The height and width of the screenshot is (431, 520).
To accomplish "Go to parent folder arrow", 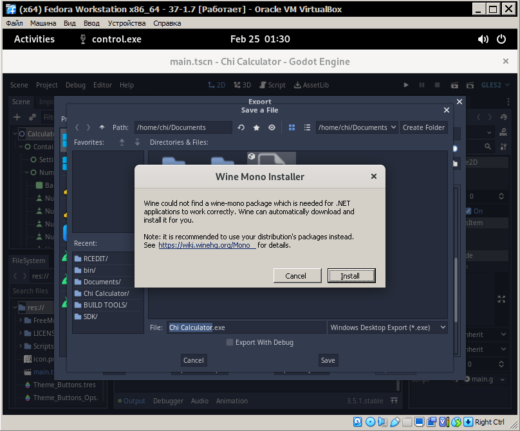I will (x=102, y=127).
